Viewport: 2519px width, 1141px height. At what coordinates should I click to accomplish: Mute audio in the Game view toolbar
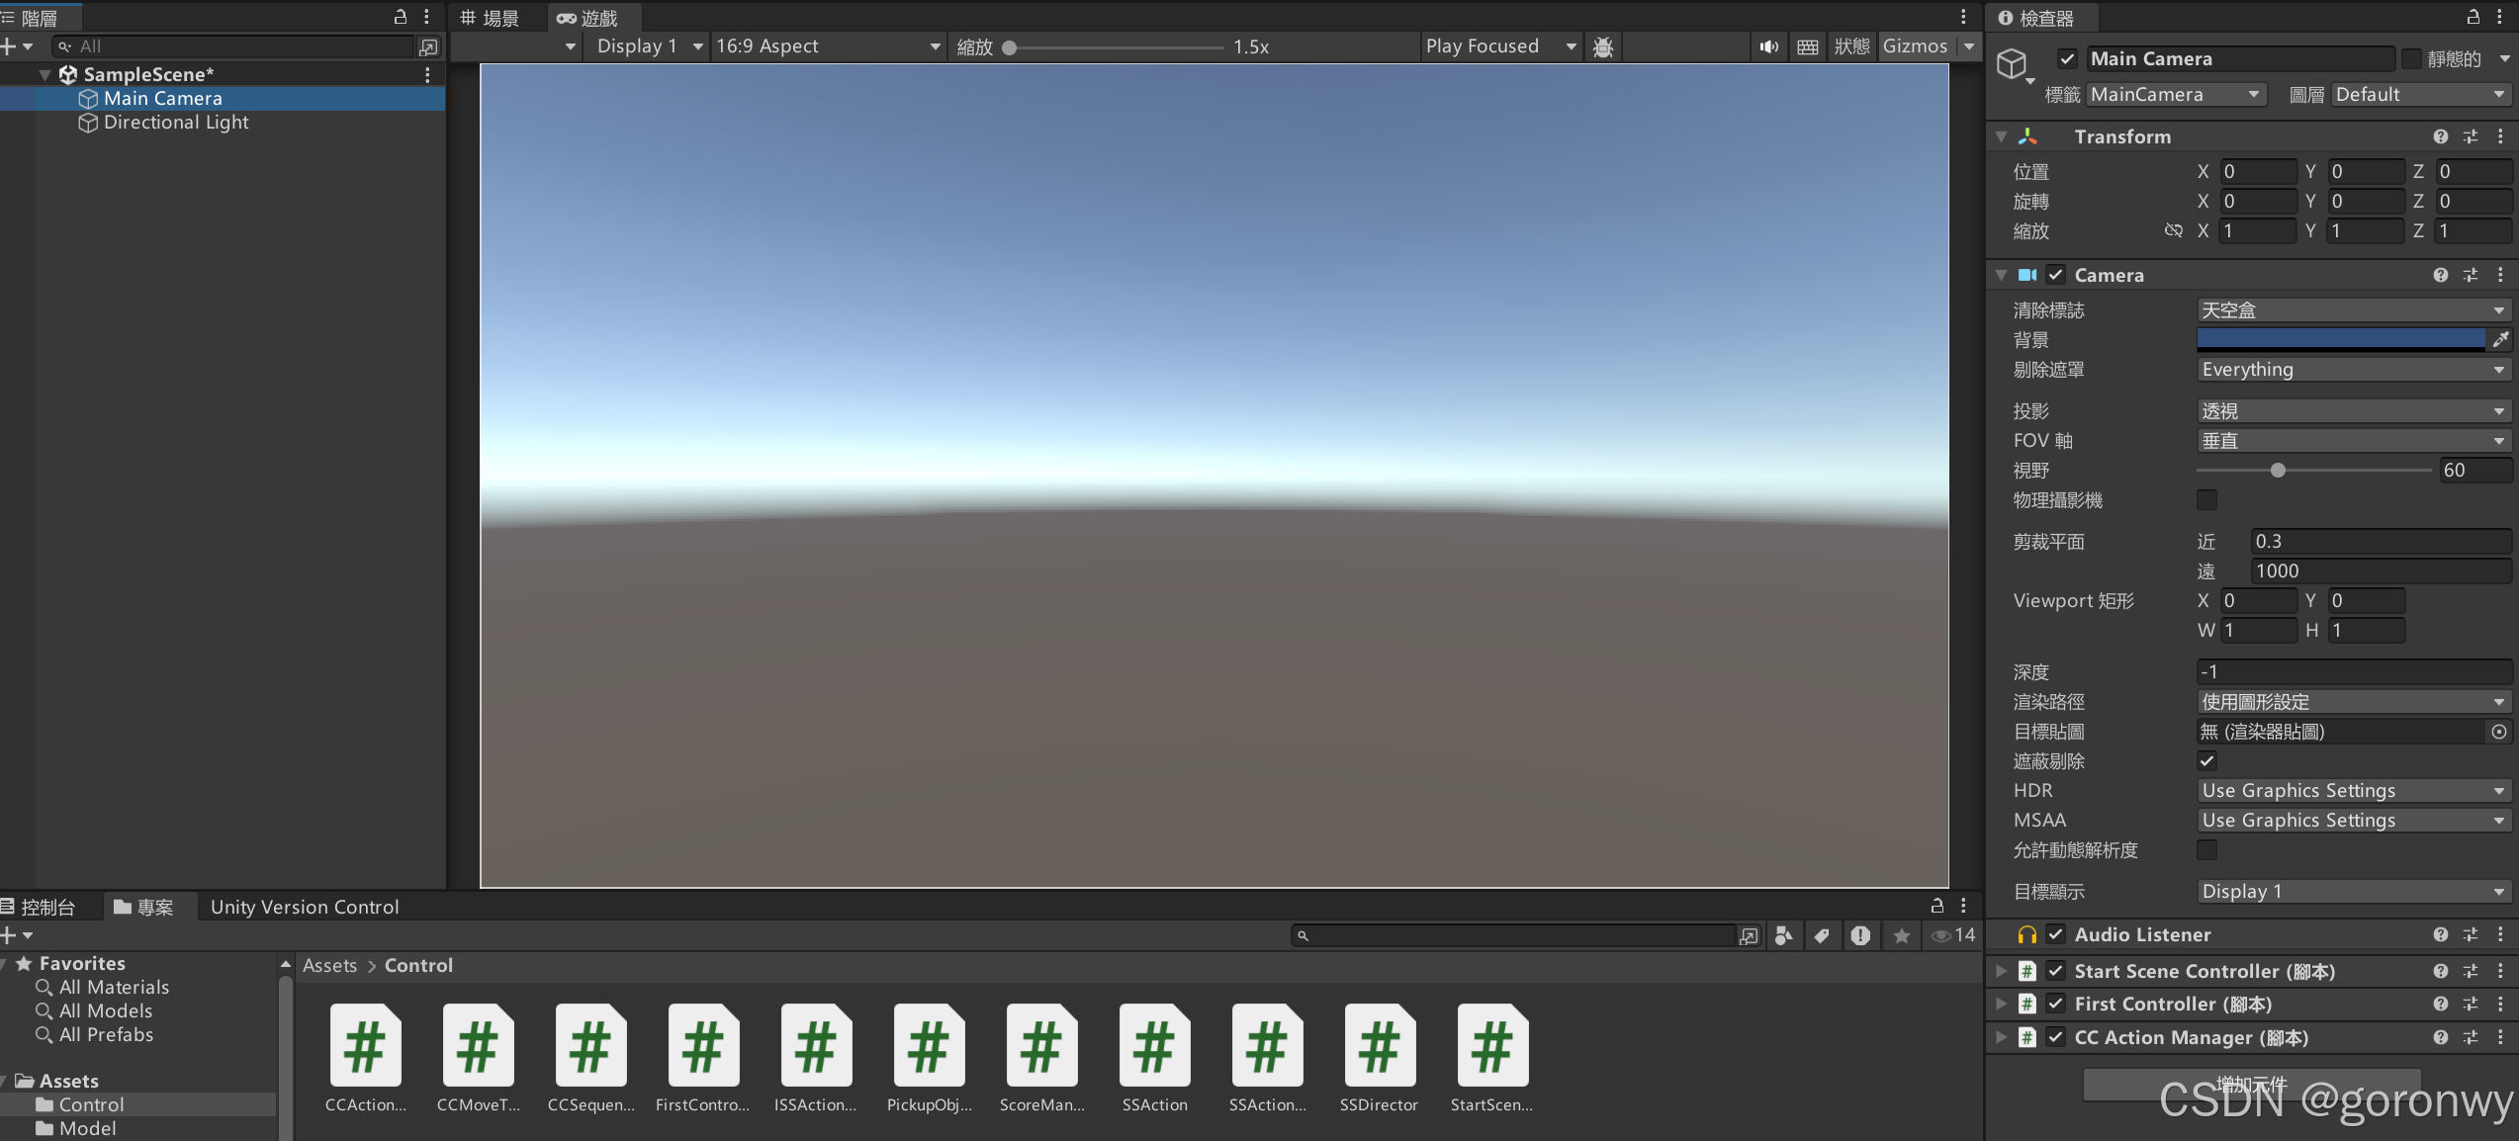coord(1768,46)
